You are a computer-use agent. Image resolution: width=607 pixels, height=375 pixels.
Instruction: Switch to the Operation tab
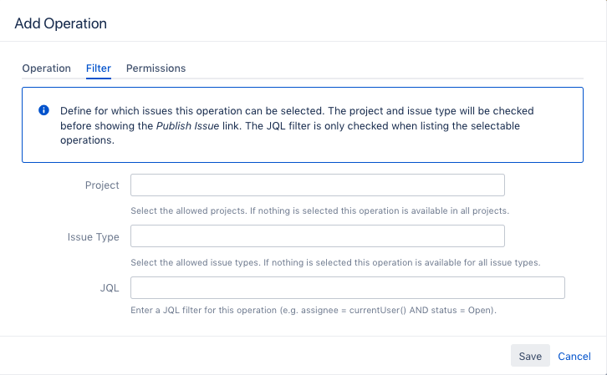click(x=47, y=68)
